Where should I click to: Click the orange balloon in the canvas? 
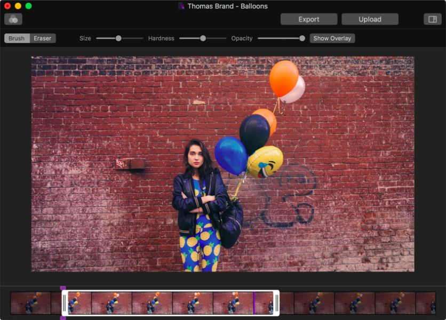coord(284,77)
